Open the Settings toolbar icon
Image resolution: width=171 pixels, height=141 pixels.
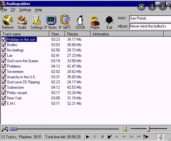click(x=37, y=20)
